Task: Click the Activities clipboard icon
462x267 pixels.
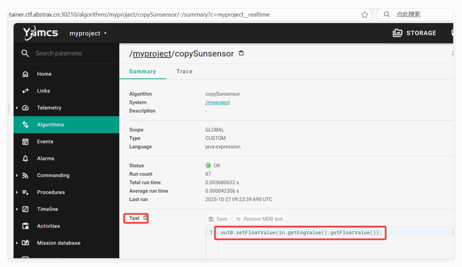Action: [x=26, y=226]
